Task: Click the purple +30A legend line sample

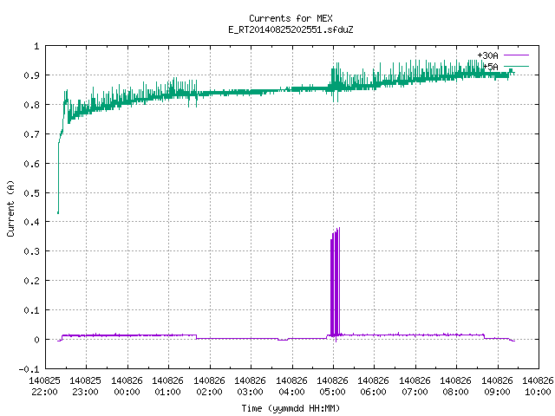Action: click(516, 55)
